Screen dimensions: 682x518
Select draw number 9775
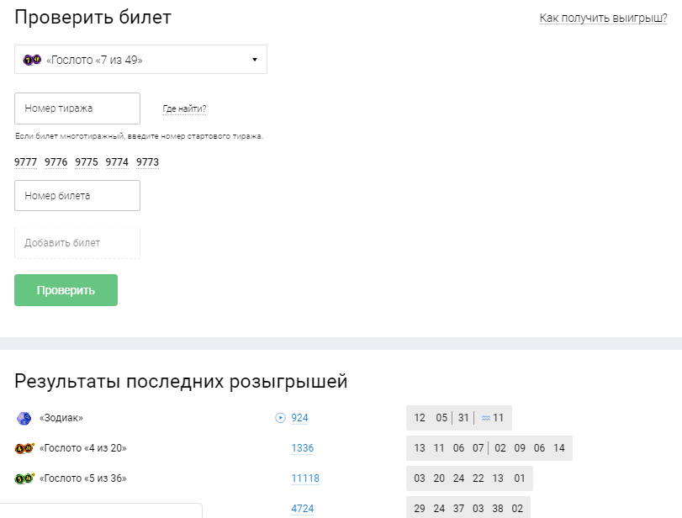point(87,162)
